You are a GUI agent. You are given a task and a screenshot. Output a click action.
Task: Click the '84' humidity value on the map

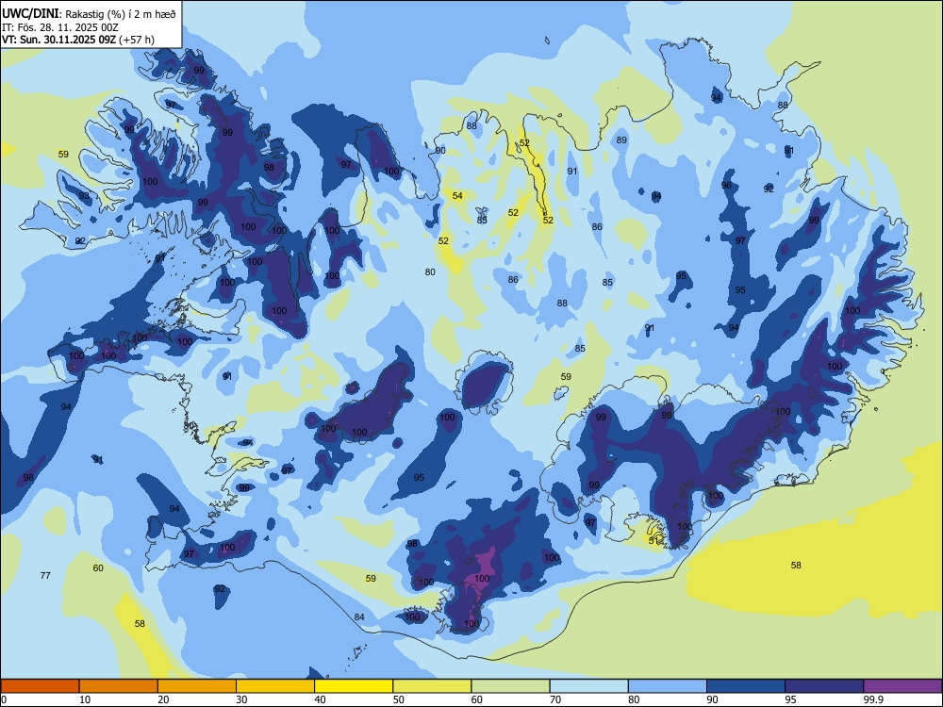tap(359, 617)
